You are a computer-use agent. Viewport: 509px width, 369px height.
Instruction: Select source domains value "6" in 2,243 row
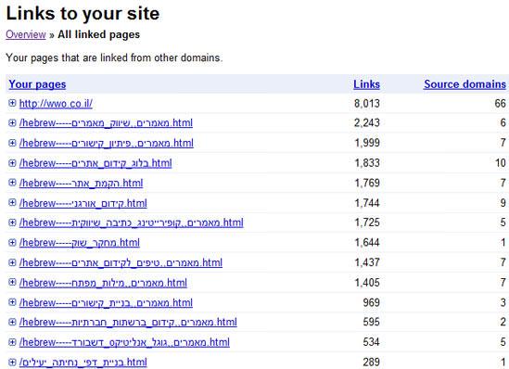503,123
